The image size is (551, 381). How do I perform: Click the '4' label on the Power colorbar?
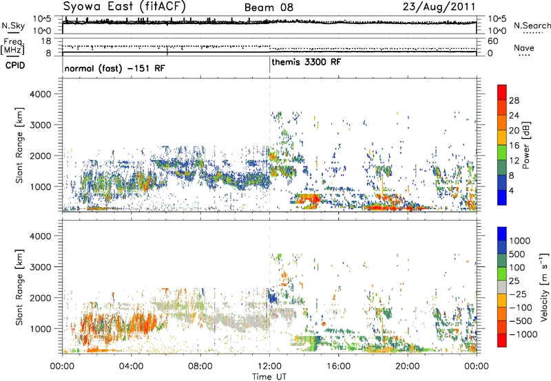pos(511,191)
